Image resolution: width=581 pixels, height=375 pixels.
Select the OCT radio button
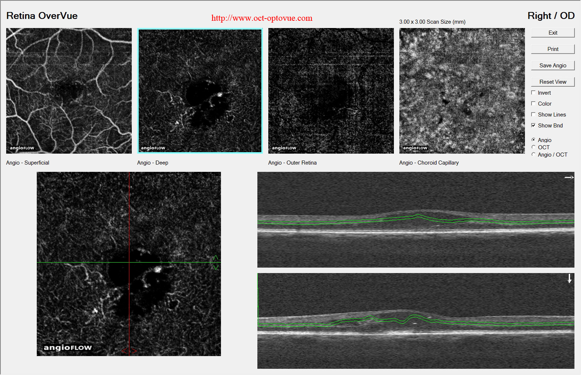[533, 147]
